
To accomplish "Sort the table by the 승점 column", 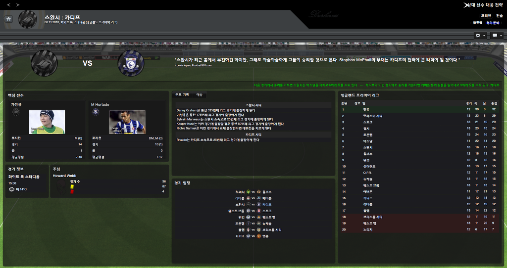I will point(494,103).
